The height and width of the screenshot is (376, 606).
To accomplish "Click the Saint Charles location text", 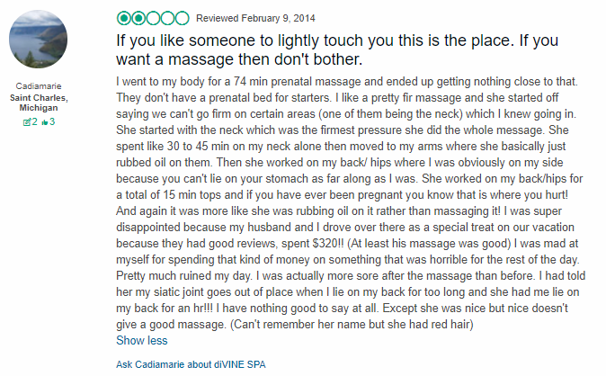I will coord(39,98).
